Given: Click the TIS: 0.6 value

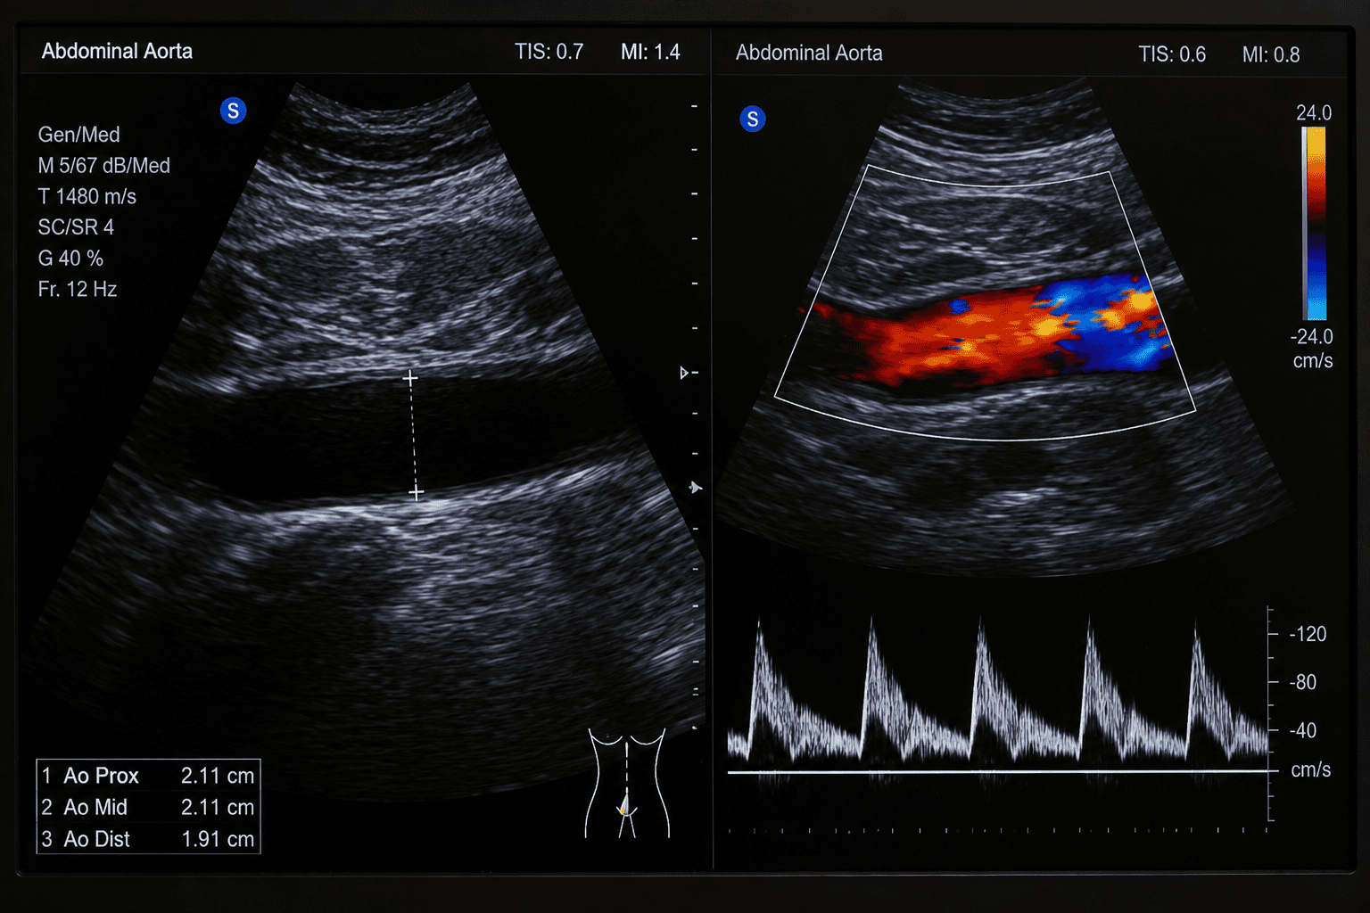Looking at the screenshot, I should [1172, 54].
